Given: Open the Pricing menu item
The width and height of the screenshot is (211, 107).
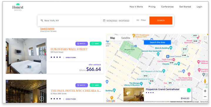Looking at the screenshot, I should coord(152,6).
